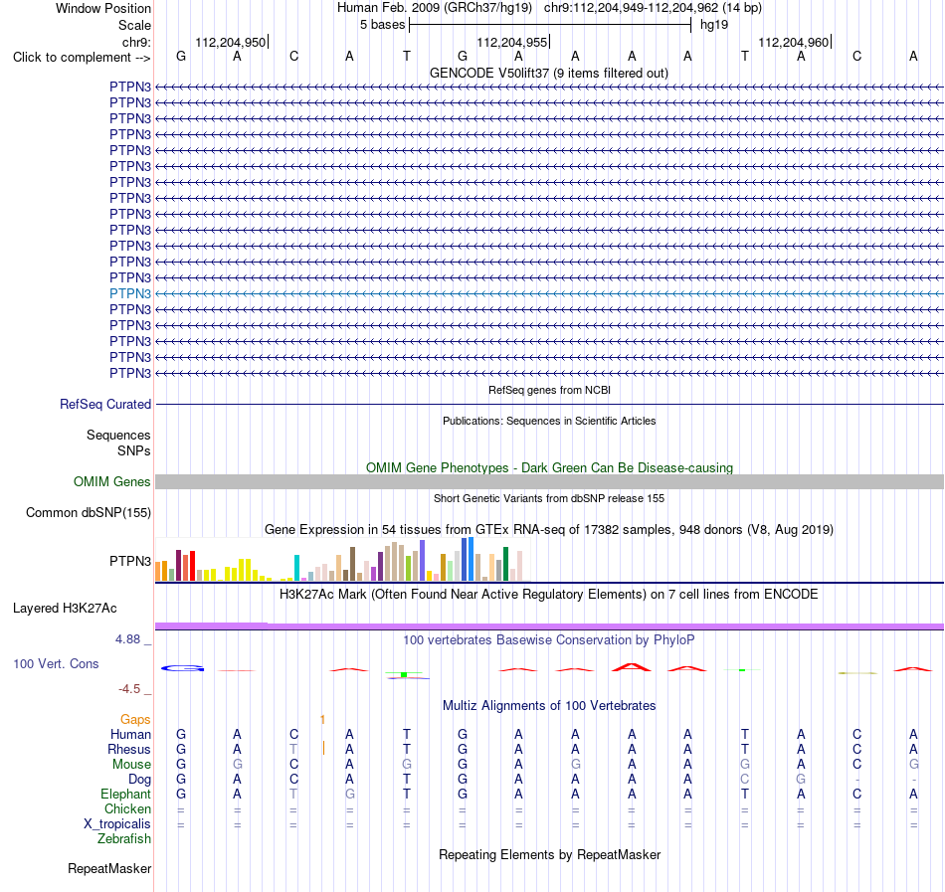Select the Mouse species label
This screenshot has width=945, height=892.
(131, 765)
